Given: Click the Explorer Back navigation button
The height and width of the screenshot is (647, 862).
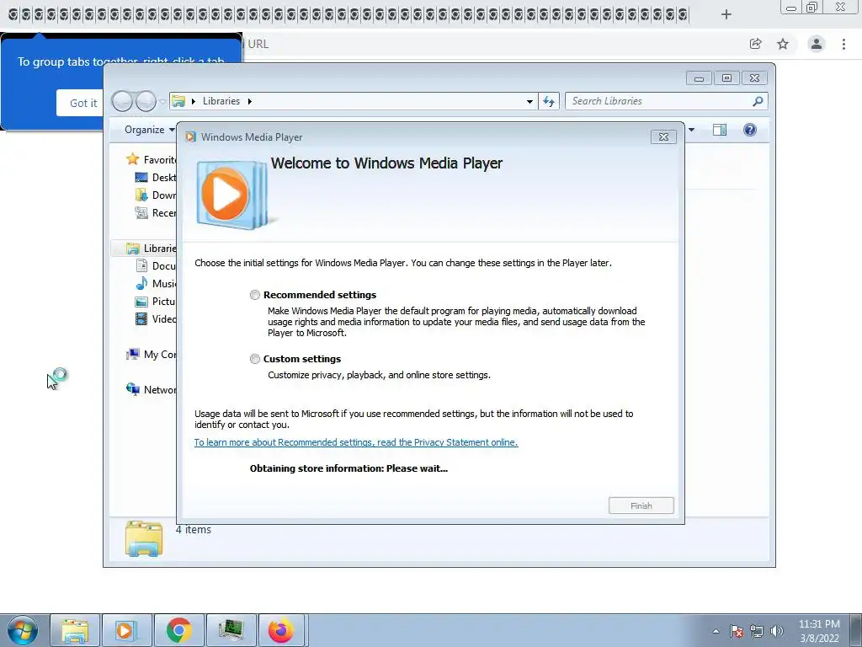Looking at the screenshot, I should point(122,101).
